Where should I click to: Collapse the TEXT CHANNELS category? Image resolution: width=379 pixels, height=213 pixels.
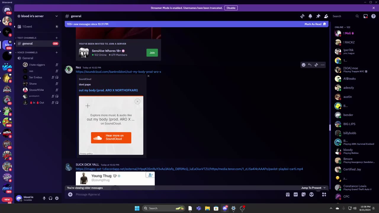(x=26, y=38)
